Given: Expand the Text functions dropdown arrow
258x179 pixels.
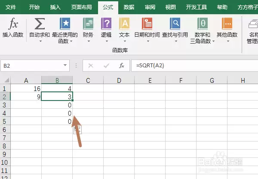Looking at the screenshot, I should pyautogui.click(x=125, y=41).
